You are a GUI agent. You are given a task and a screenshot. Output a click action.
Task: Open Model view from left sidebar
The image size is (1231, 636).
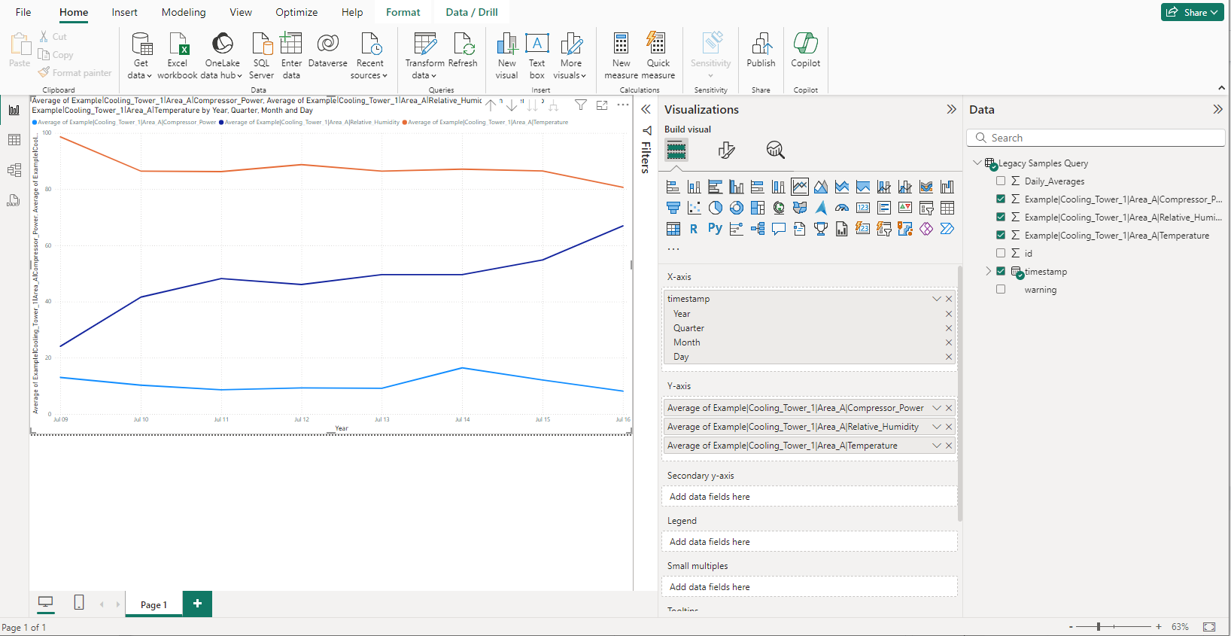(14, 170)
